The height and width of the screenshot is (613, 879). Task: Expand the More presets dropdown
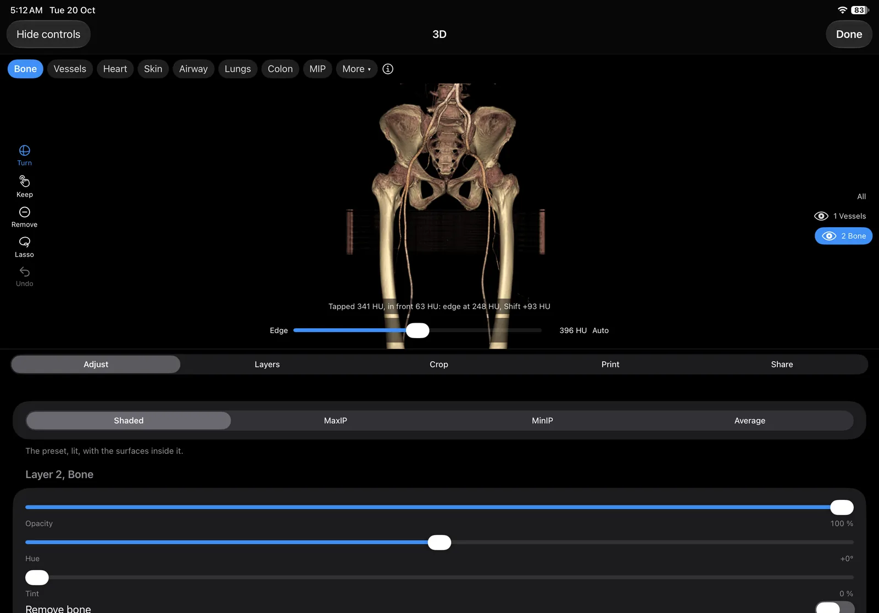coord(357,69)
